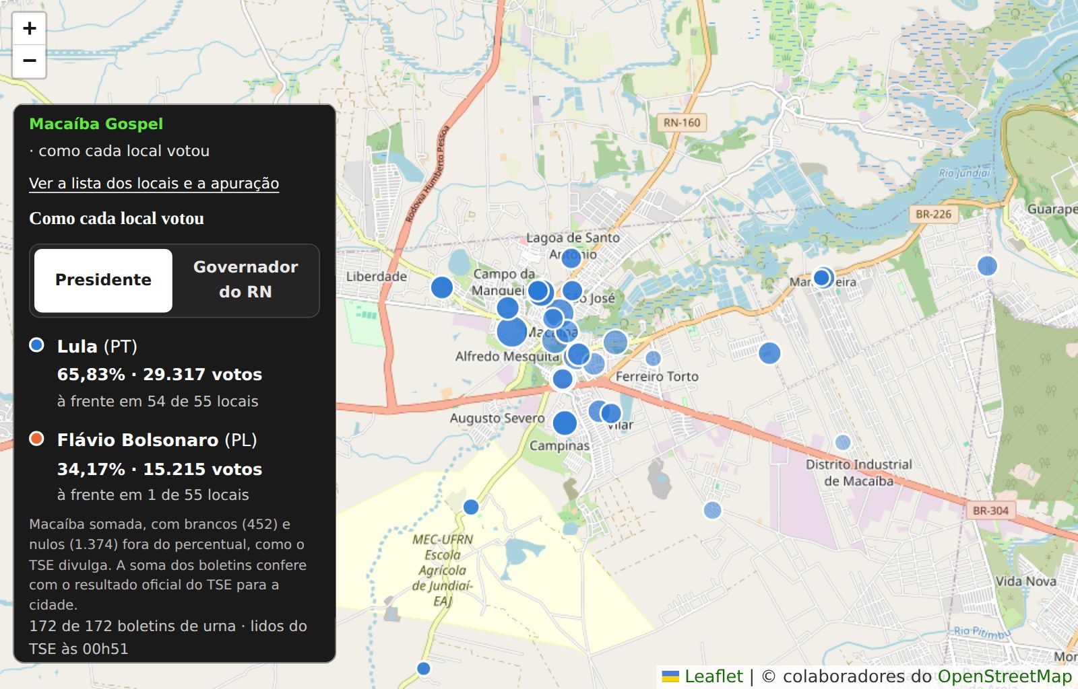The width and height of the screenshot is (1078, 689).
Task: Open the marker above Distrito Industrial de Macaíba
Action: click(x=843, y=442)
